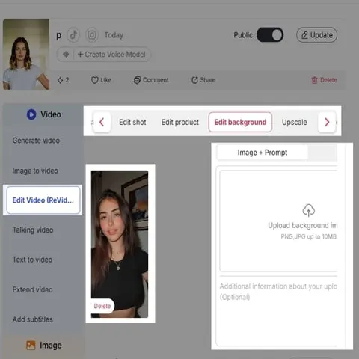Click the Additional information text field

(x=278, y=312)
